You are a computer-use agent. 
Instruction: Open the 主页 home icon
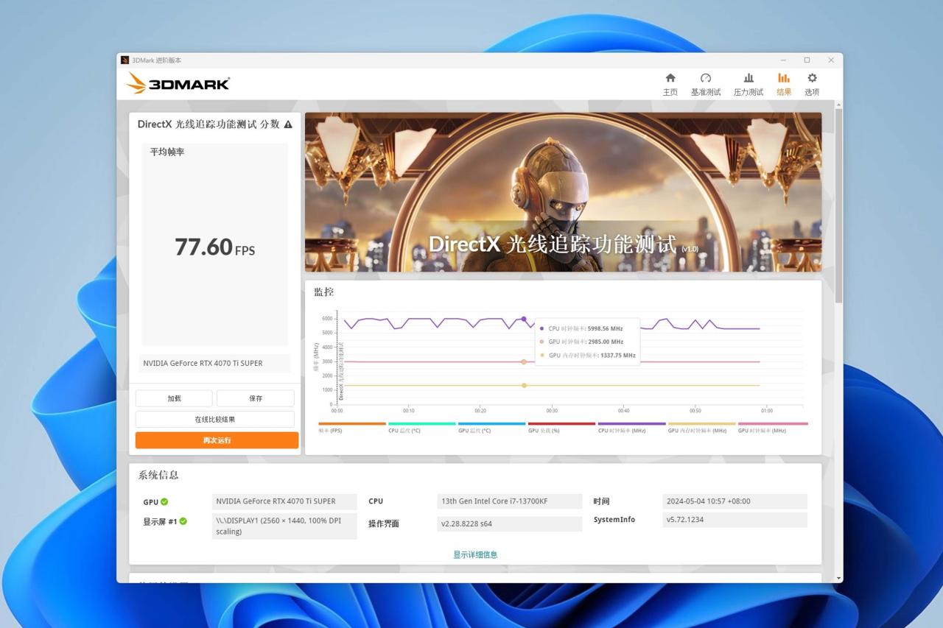coord(670,78)
